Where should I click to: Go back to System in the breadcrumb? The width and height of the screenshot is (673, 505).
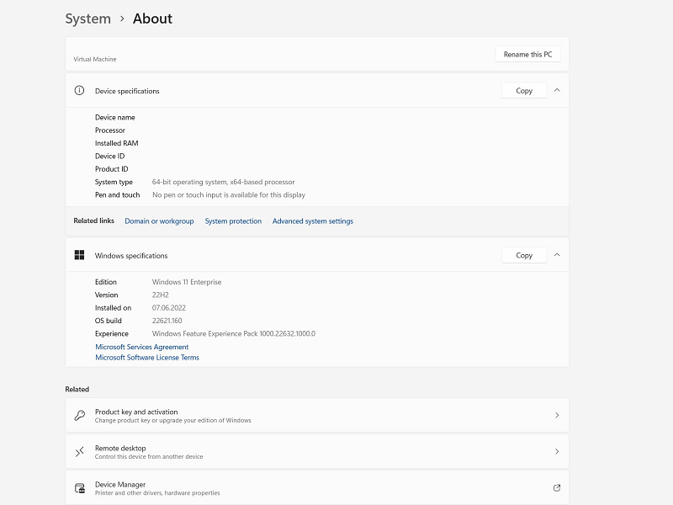87,19
